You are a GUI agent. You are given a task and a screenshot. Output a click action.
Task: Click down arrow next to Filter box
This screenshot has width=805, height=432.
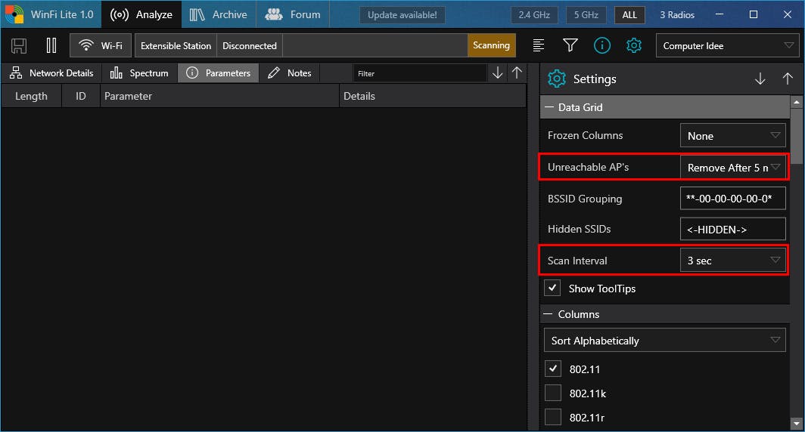(498, 73)
